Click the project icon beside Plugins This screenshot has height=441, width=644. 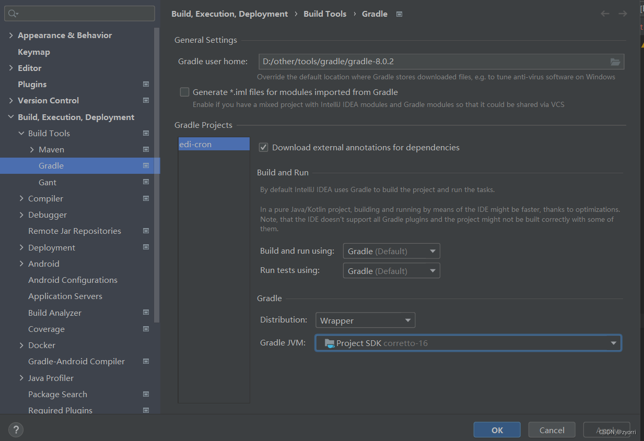tap(146, 84)
